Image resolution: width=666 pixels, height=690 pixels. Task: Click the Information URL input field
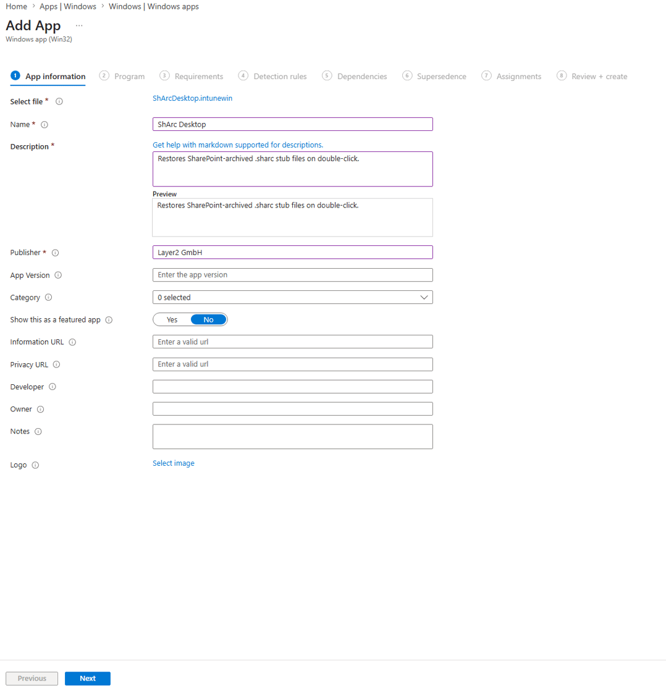click(292, 342)
